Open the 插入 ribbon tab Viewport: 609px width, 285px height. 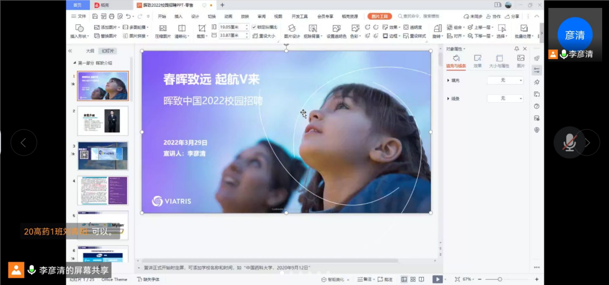click(x=178, y=16)
